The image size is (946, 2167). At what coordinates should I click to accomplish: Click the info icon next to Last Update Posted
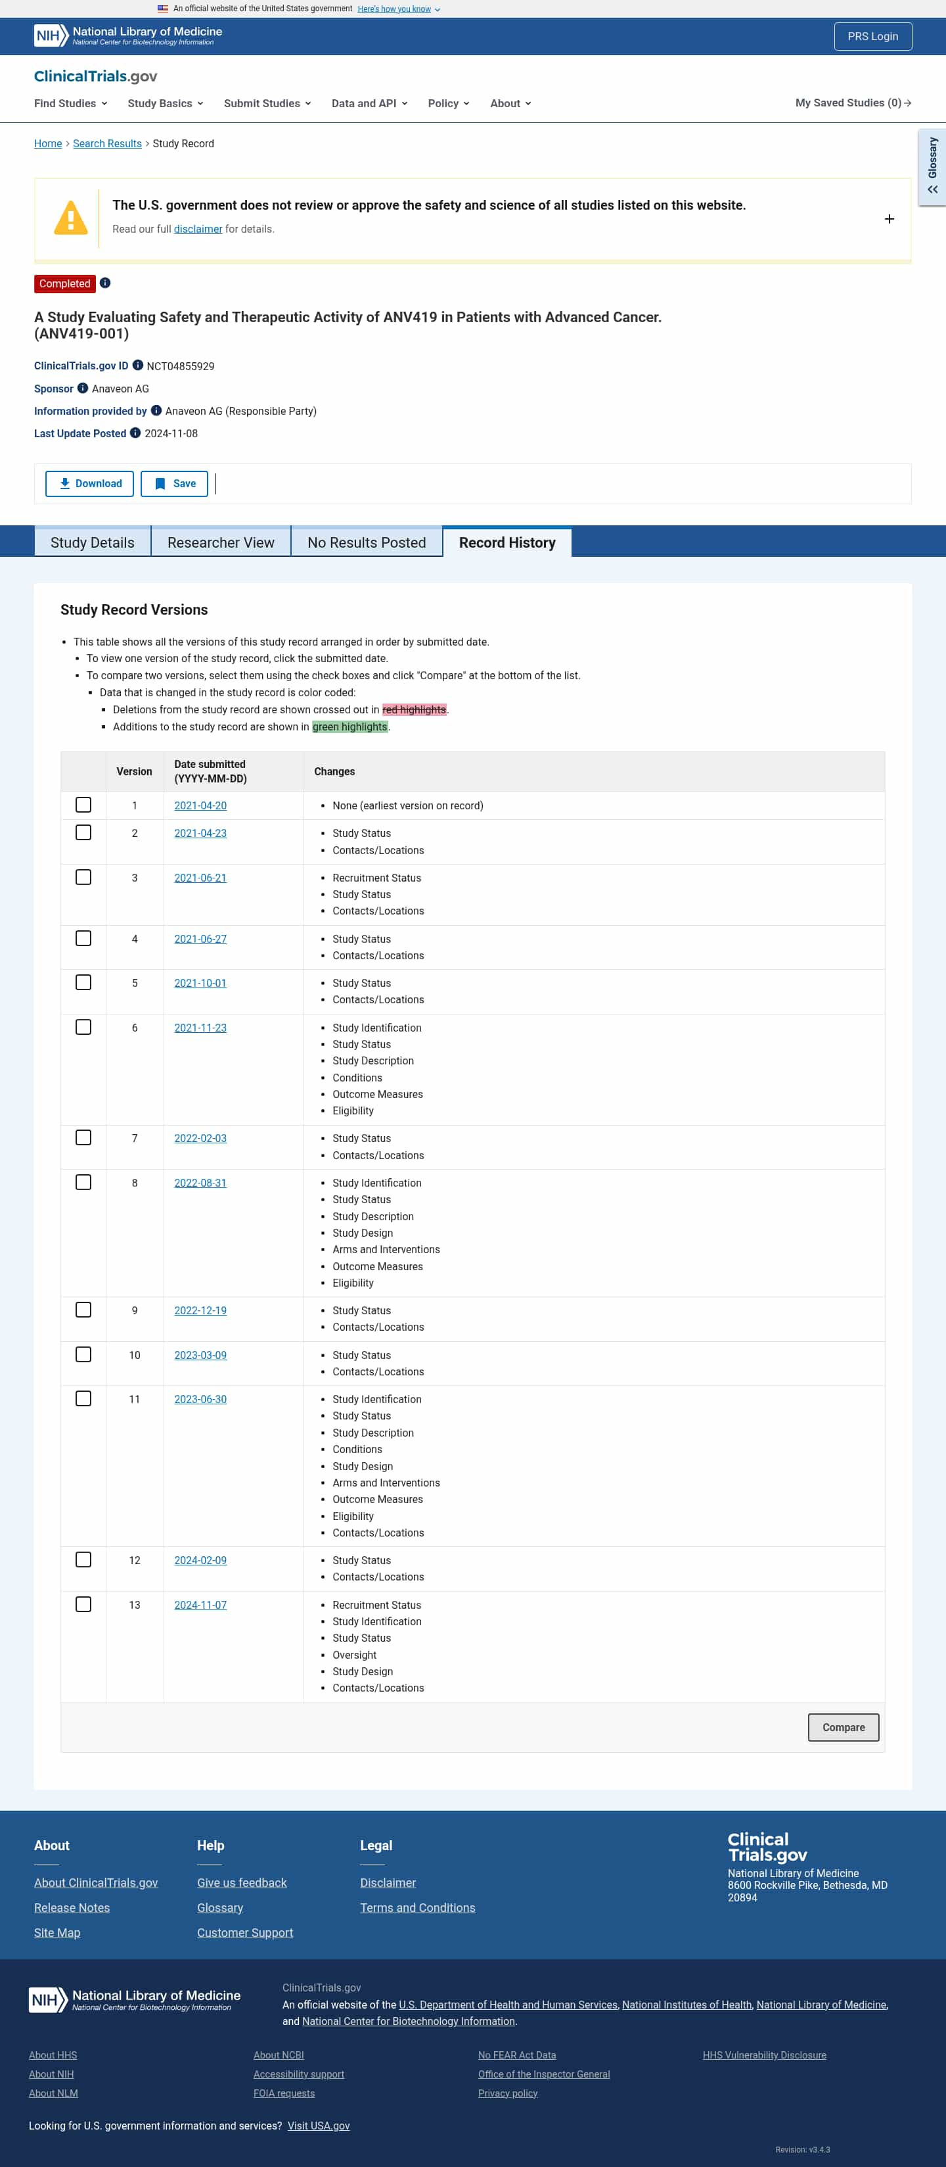pyautogui.click(x=135, y=433)
